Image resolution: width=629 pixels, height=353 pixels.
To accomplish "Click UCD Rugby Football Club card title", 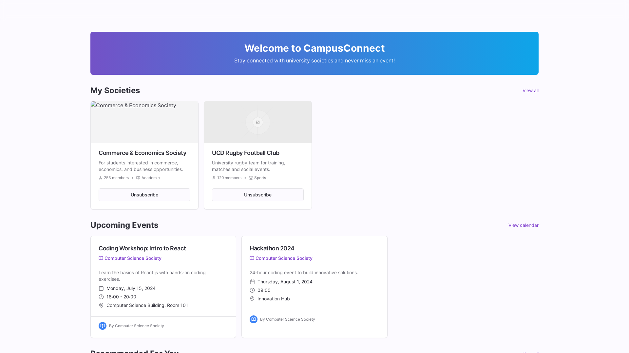I will 246,153.
